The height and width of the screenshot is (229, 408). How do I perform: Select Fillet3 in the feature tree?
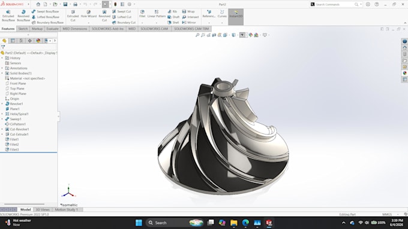pos(12,149)
